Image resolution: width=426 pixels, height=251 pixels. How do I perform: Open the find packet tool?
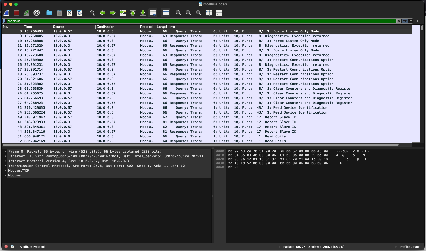click(x=92, y=12)
